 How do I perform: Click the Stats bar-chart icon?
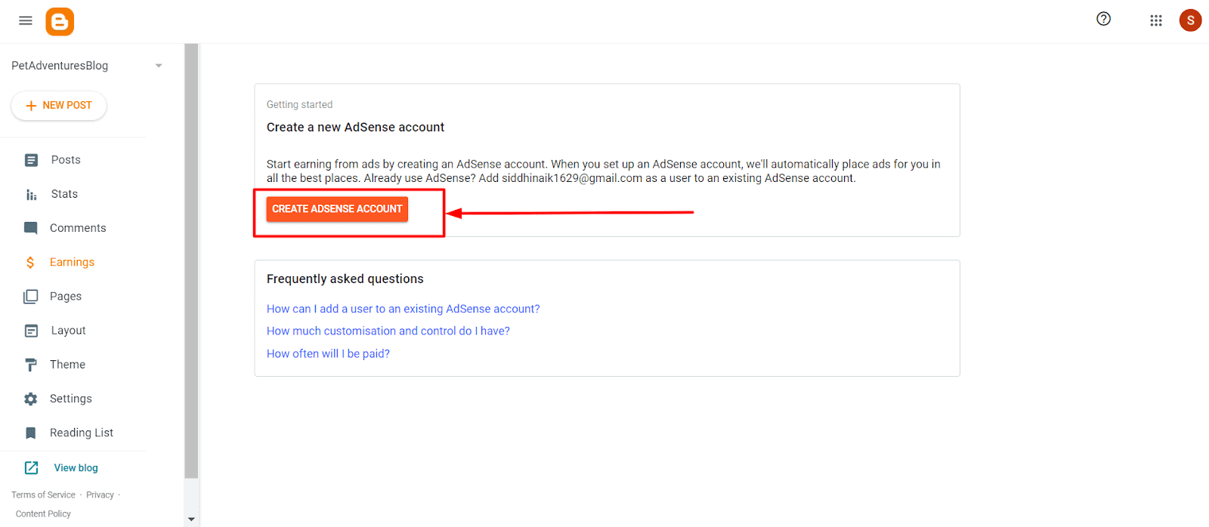click(30, 193)
